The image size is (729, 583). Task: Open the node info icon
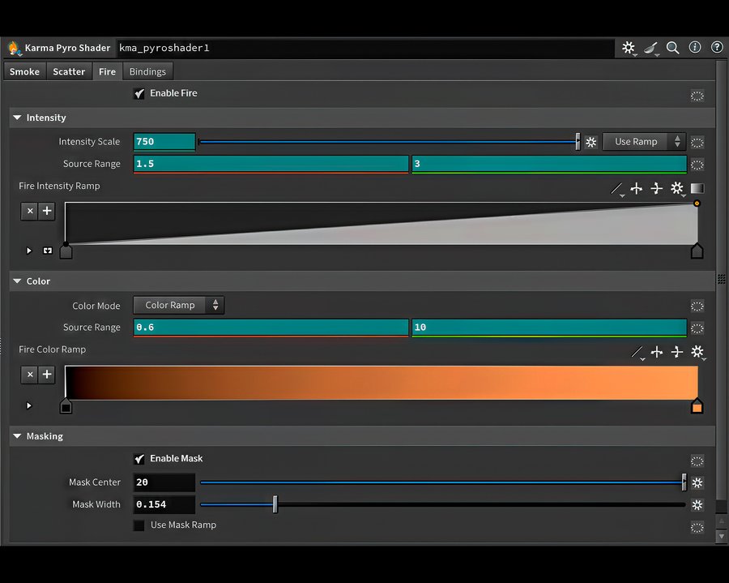(695, 48)
